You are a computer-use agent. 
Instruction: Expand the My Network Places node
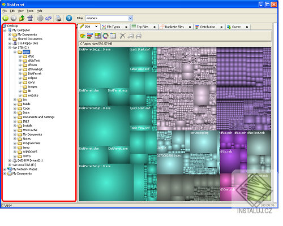[x=5, y=169]
